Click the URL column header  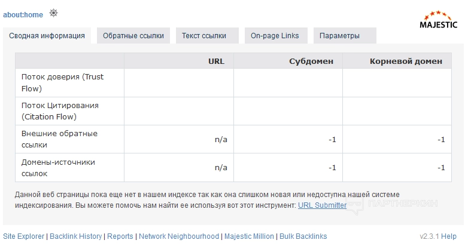(216, 61)
